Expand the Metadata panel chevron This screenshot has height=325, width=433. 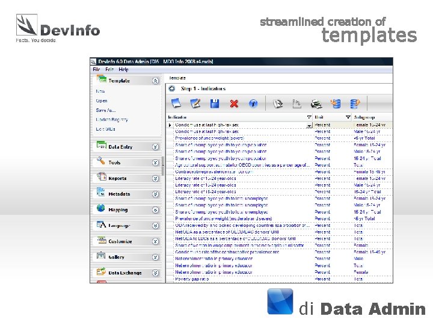click(x=156, y=194)
